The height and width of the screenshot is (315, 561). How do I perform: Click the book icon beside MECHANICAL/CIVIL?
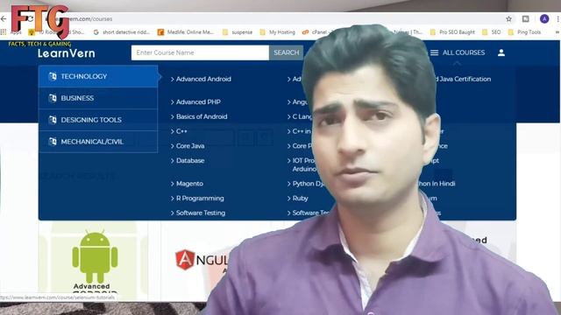click(x=53, y=142)
